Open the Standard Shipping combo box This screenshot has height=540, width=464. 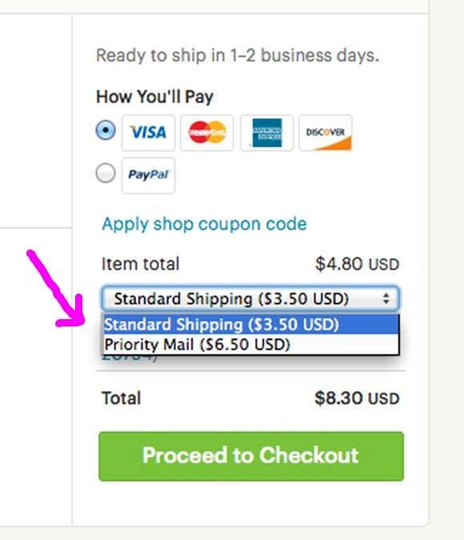tap(250, 298)
